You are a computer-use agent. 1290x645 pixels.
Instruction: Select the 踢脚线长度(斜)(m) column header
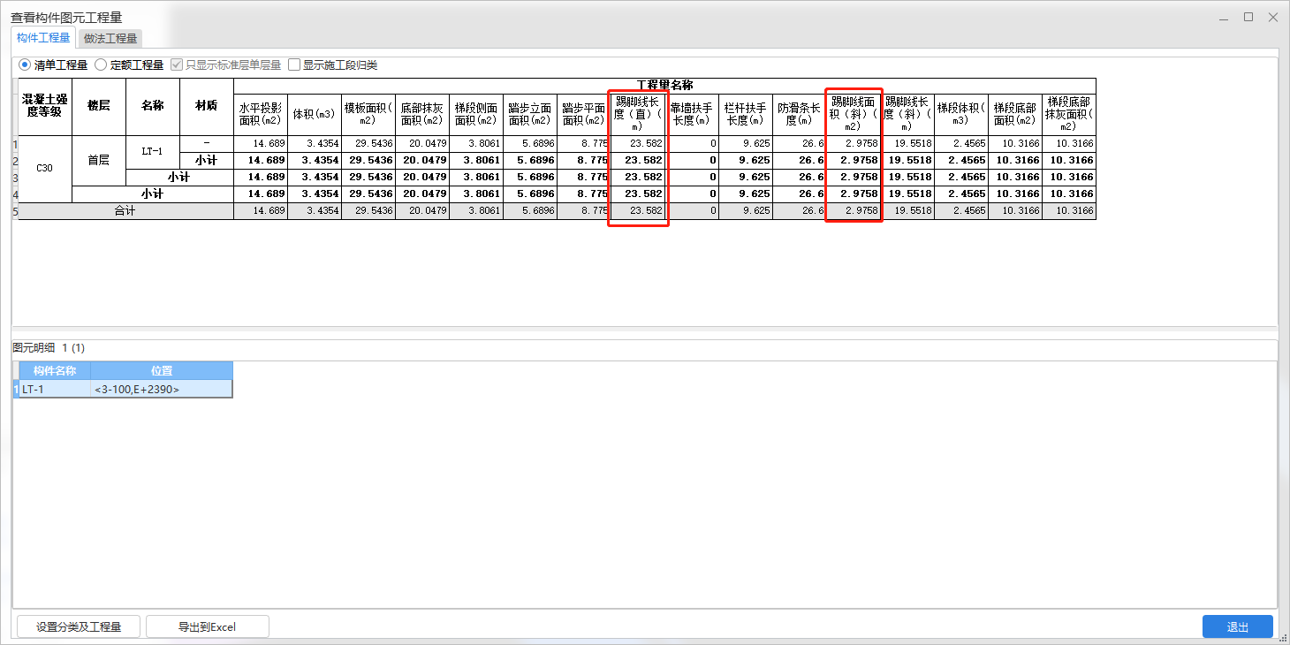coord(907,114)
